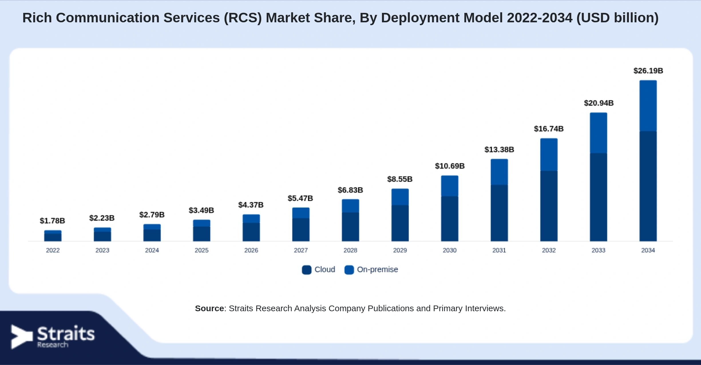
Task: Click the 2030 bar in the chart
Action: point(449,208)
